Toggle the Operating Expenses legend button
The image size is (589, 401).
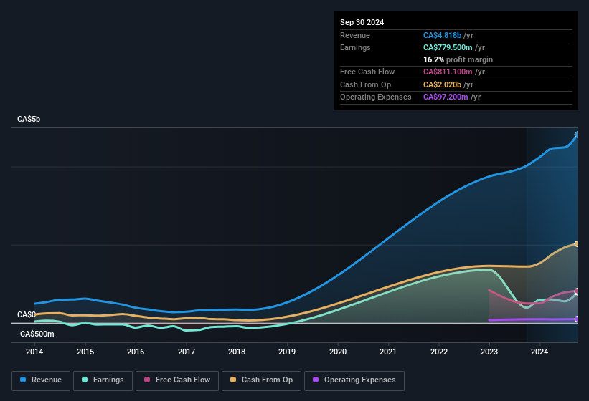(x=354, y=381)
